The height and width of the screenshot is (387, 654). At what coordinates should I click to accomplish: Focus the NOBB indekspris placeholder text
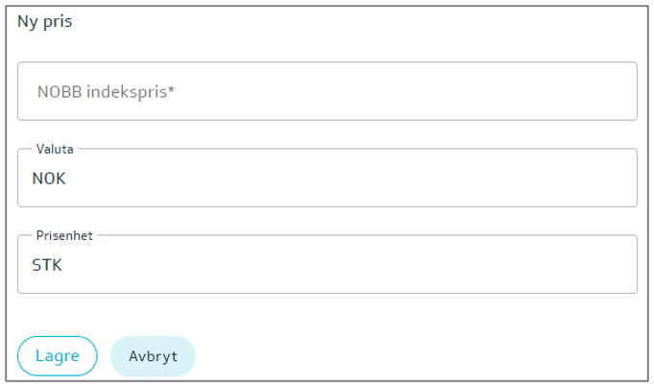tap(106, 92)
